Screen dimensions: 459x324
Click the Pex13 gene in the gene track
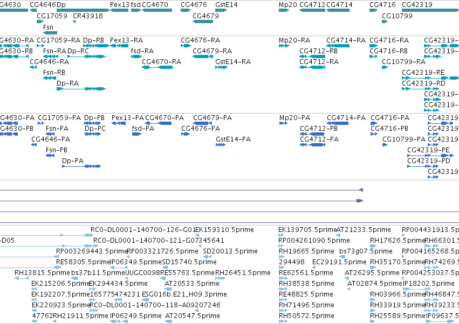(119, 10)
